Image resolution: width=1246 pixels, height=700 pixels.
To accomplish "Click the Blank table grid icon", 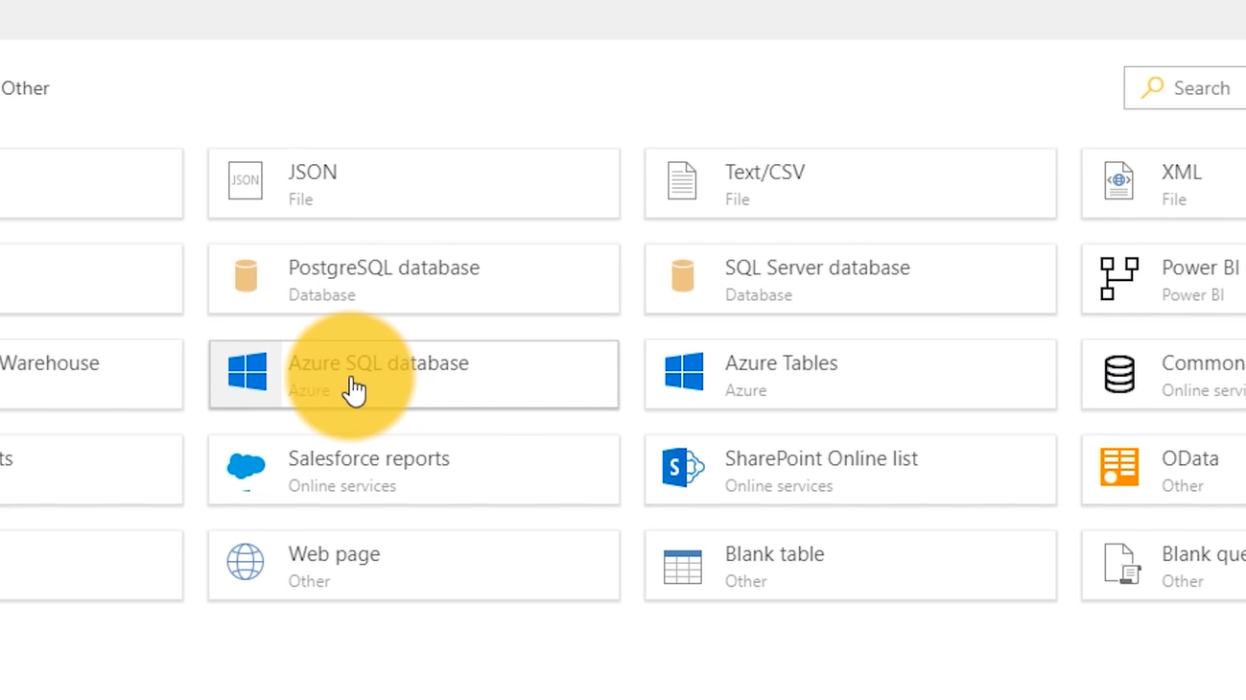I will click(683, 566).
